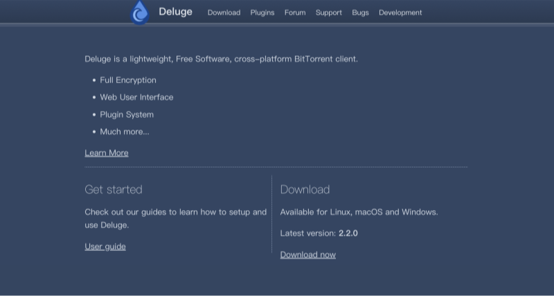Image resolution: width=554 pixels, height=296 pixels.
Task: Go to the Forum page
Action: coord(295,12)
